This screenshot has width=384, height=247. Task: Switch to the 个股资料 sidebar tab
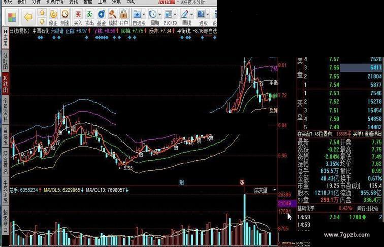(x=5, y=110)
